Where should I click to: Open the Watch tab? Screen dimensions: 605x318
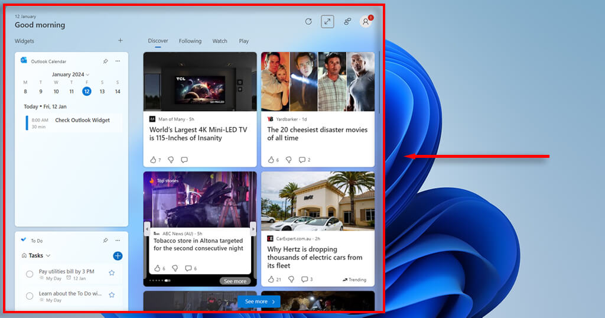point(220,41)
